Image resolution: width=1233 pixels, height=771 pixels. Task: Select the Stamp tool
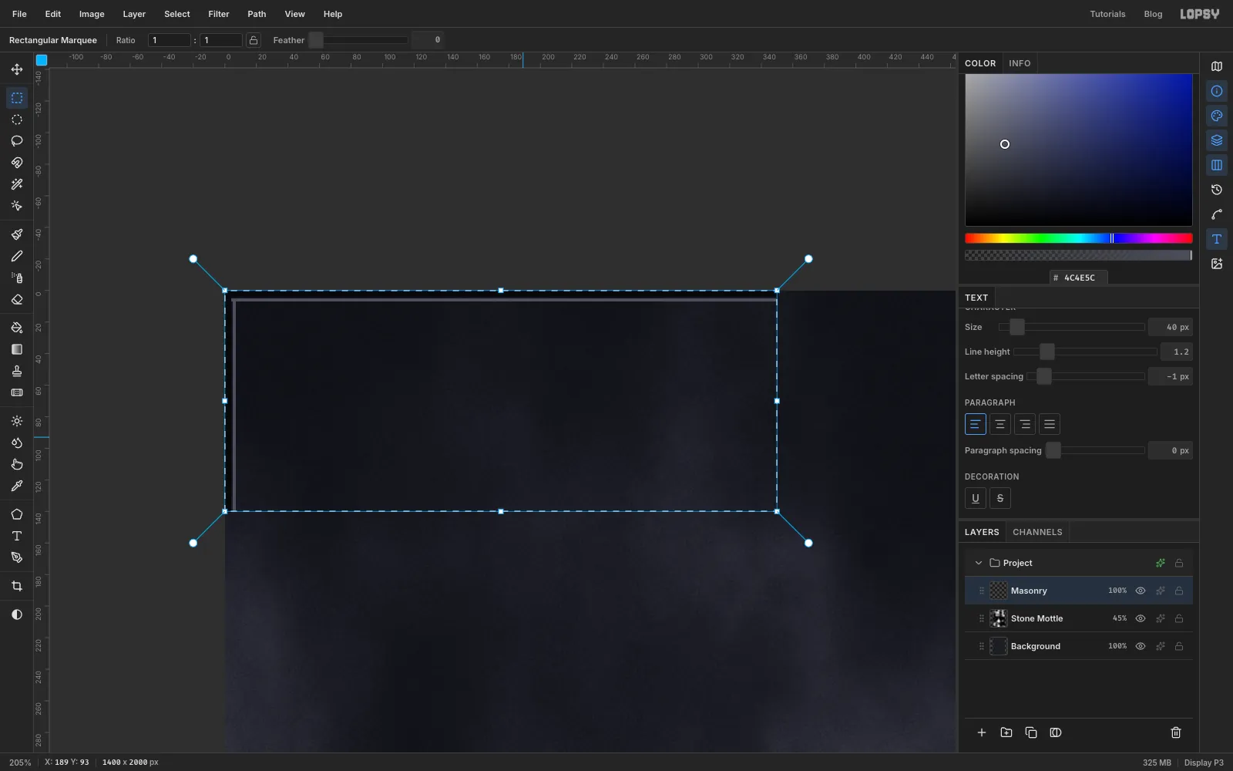click(17, 371)
